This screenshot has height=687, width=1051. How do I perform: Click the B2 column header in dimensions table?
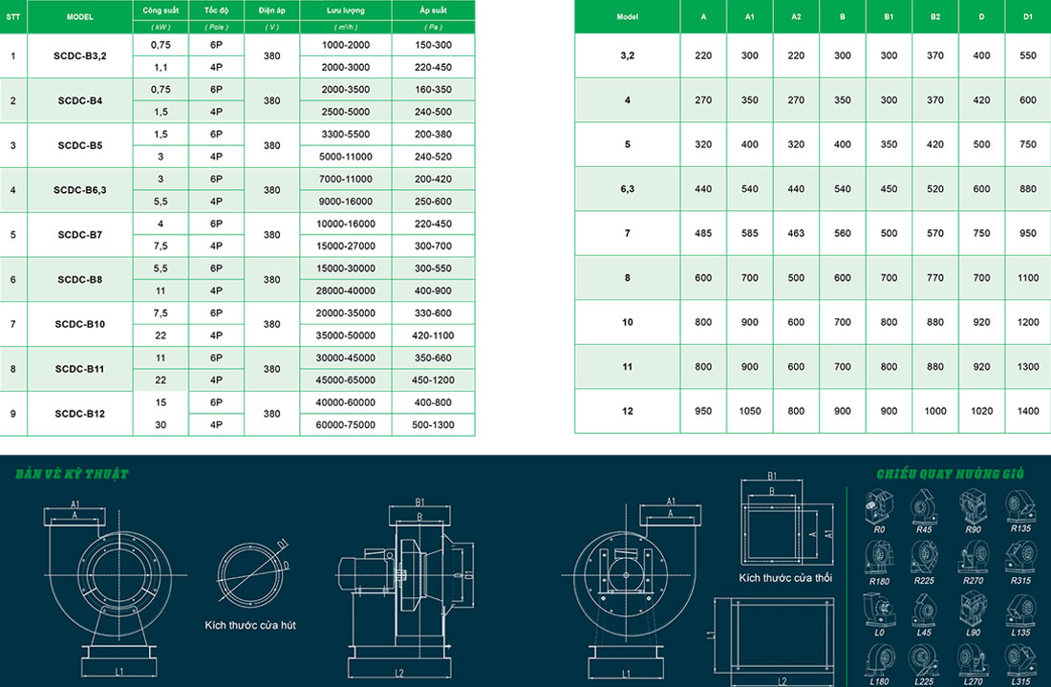tap(935, 17)
